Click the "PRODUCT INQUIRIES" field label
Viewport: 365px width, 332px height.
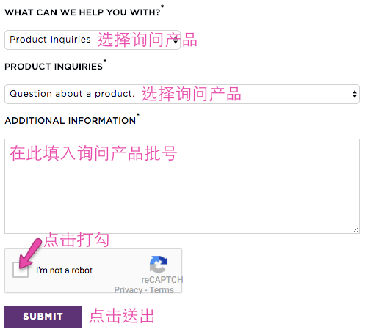[55, 66]
